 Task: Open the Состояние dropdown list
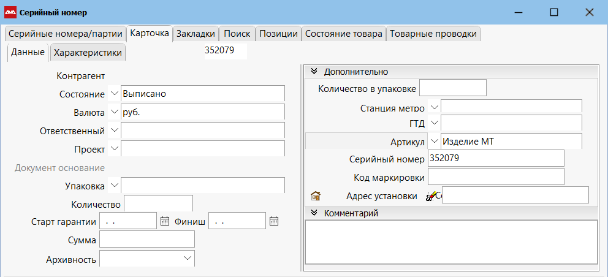(x=114, y=94)
